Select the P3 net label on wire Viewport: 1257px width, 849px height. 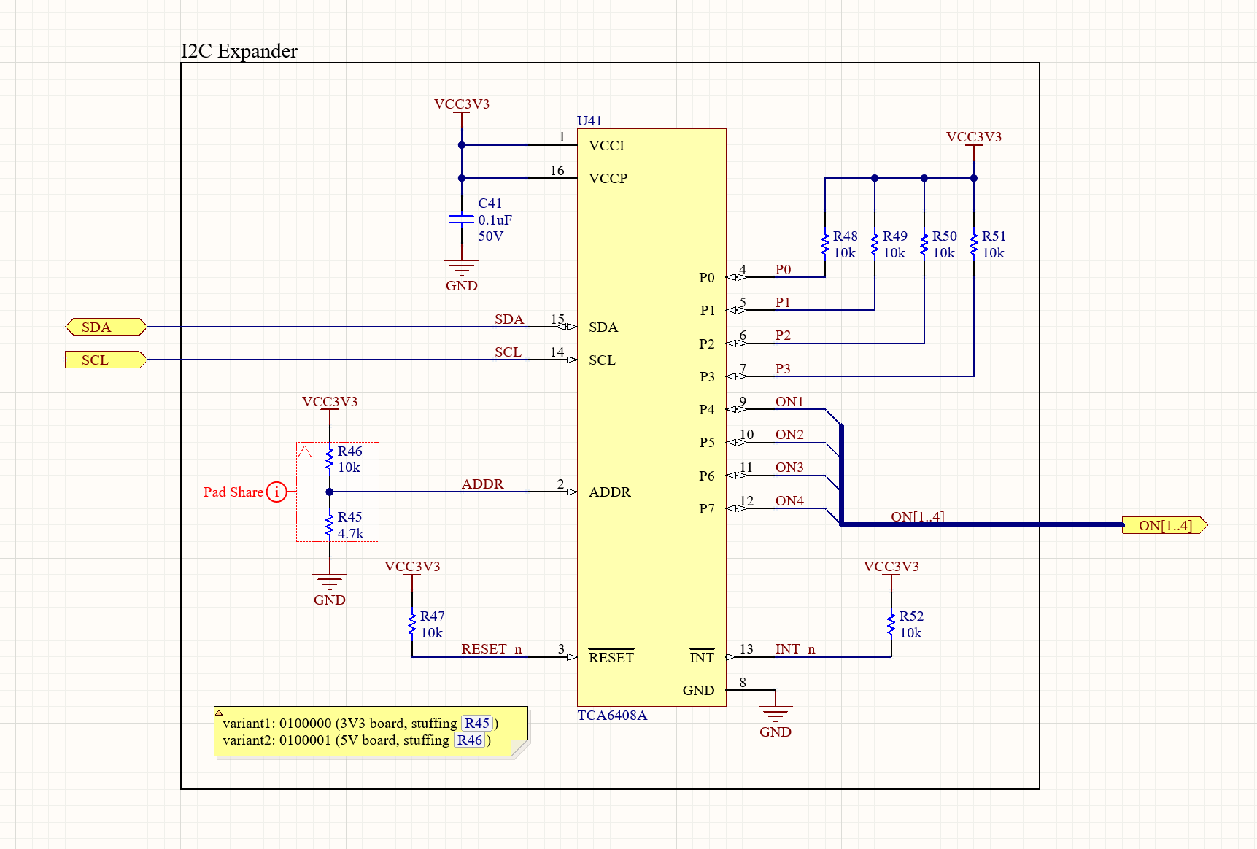tap(783, 369)
